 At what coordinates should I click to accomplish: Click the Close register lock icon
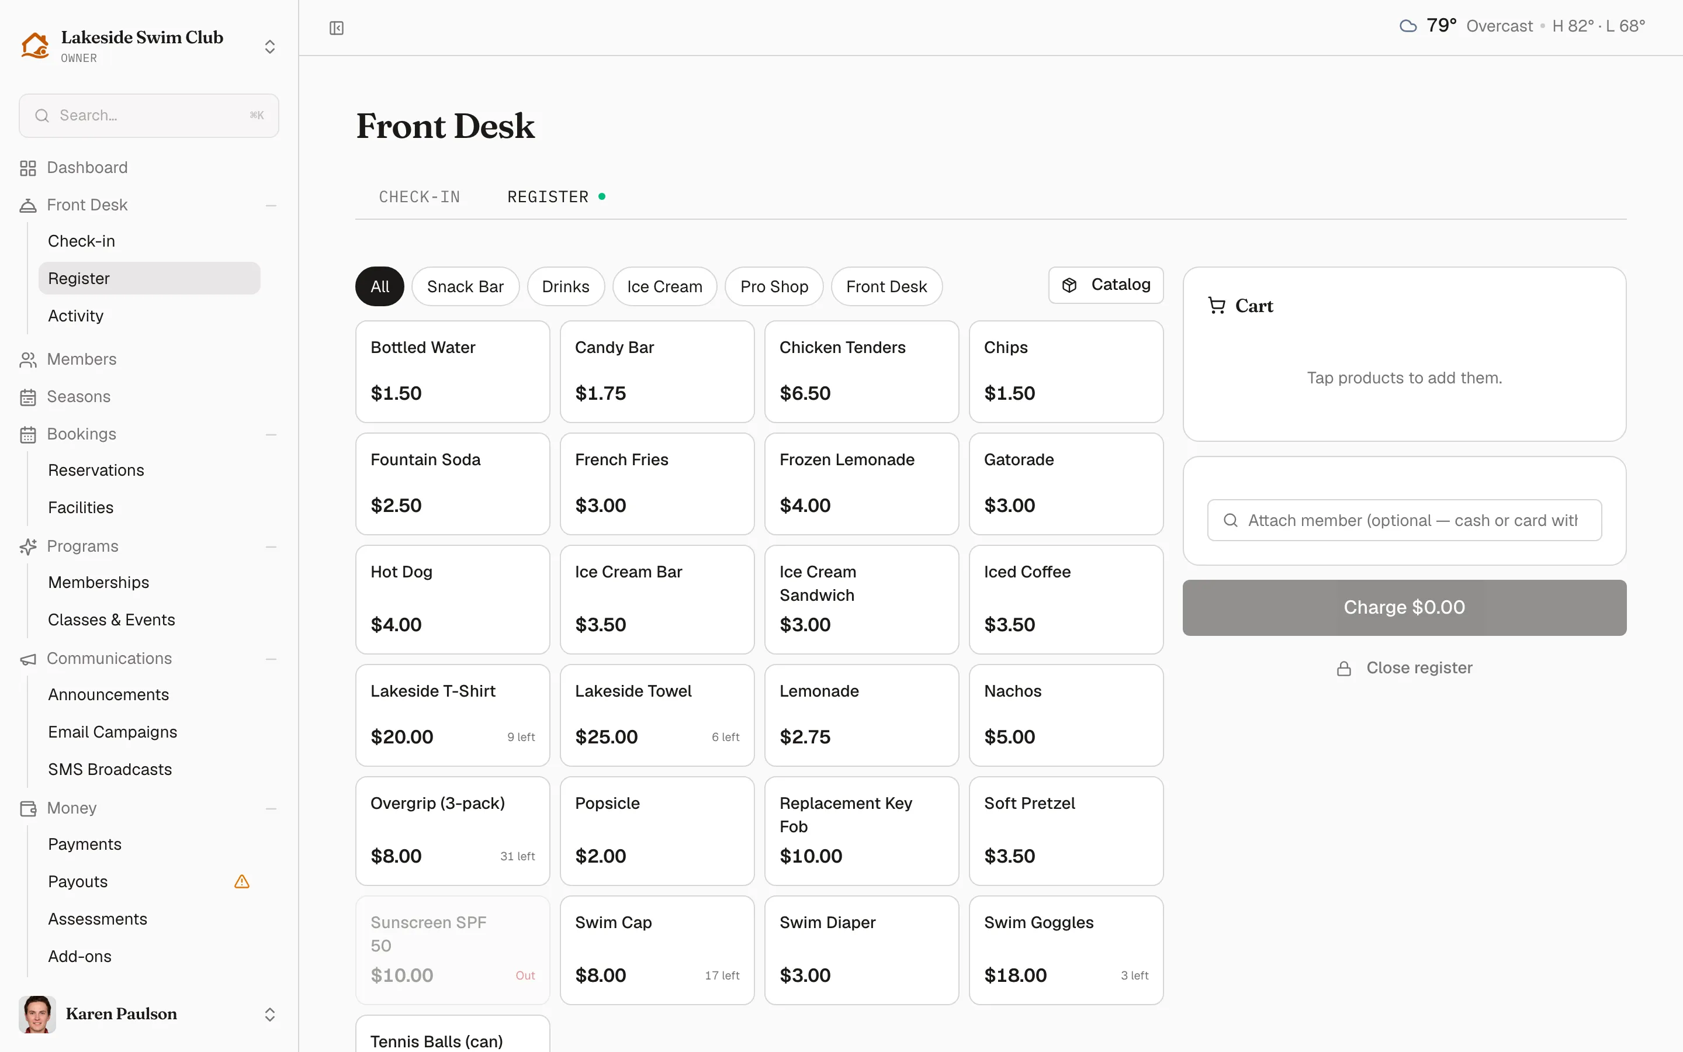1344,669
